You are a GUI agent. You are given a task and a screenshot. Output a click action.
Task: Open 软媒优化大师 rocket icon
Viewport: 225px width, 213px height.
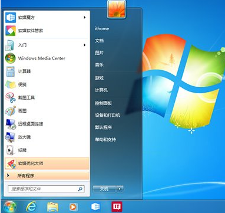click(x=11, y=163)
